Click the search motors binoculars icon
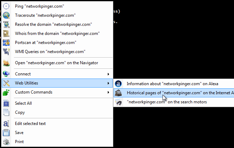 (118, 102)
